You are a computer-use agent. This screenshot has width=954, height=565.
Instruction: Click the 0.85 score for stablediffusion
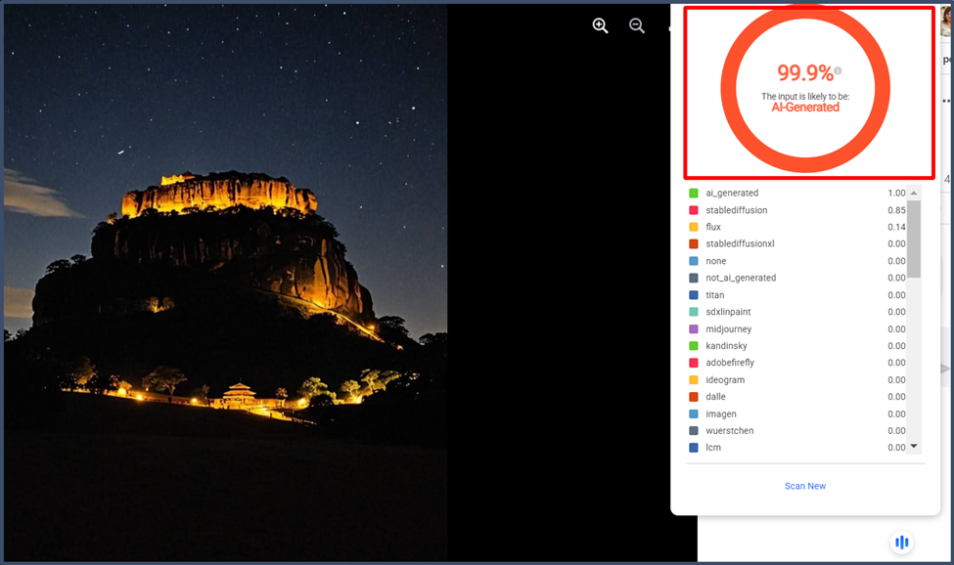pos(896,210)
